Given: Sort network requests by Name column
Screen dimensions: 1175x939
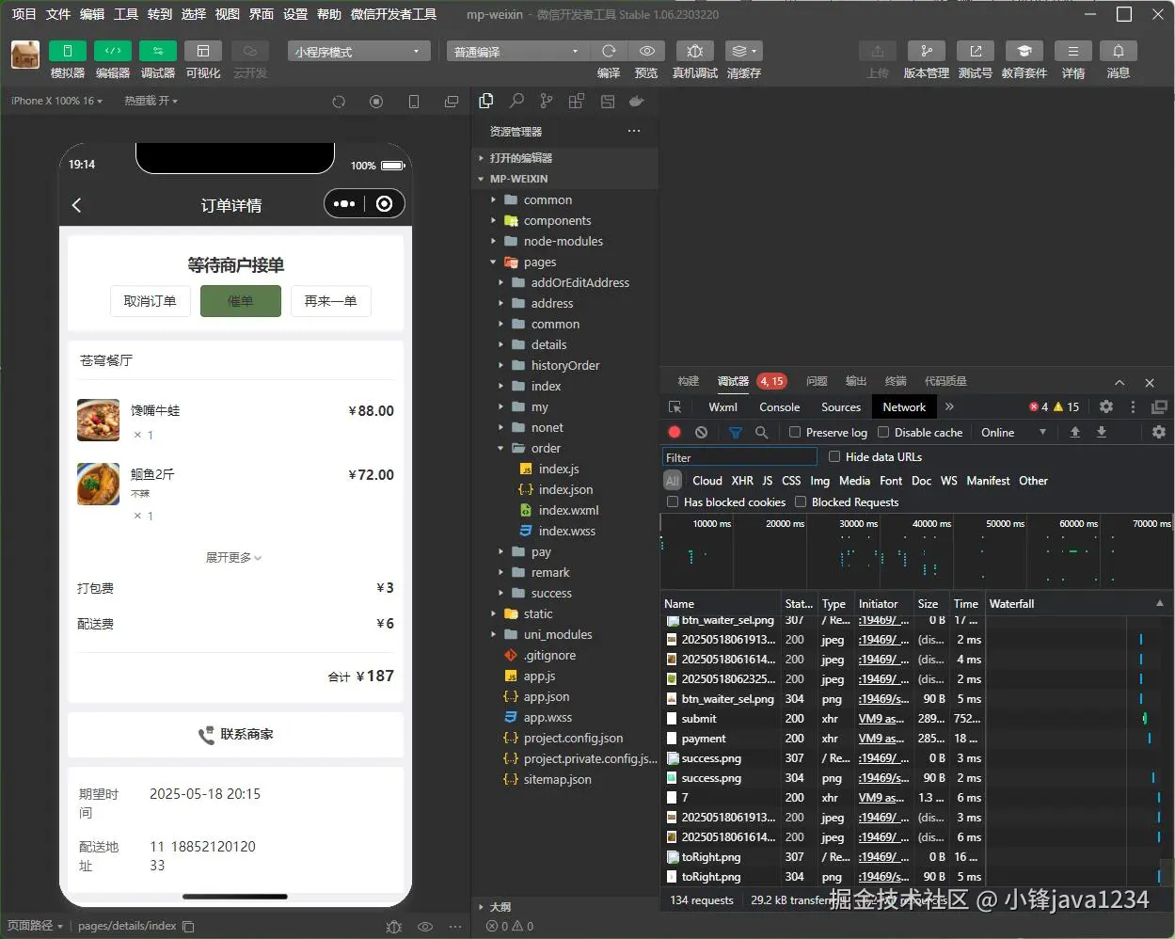Looking at the screenshot, I should pyautogui.click(x=720, y=603).
